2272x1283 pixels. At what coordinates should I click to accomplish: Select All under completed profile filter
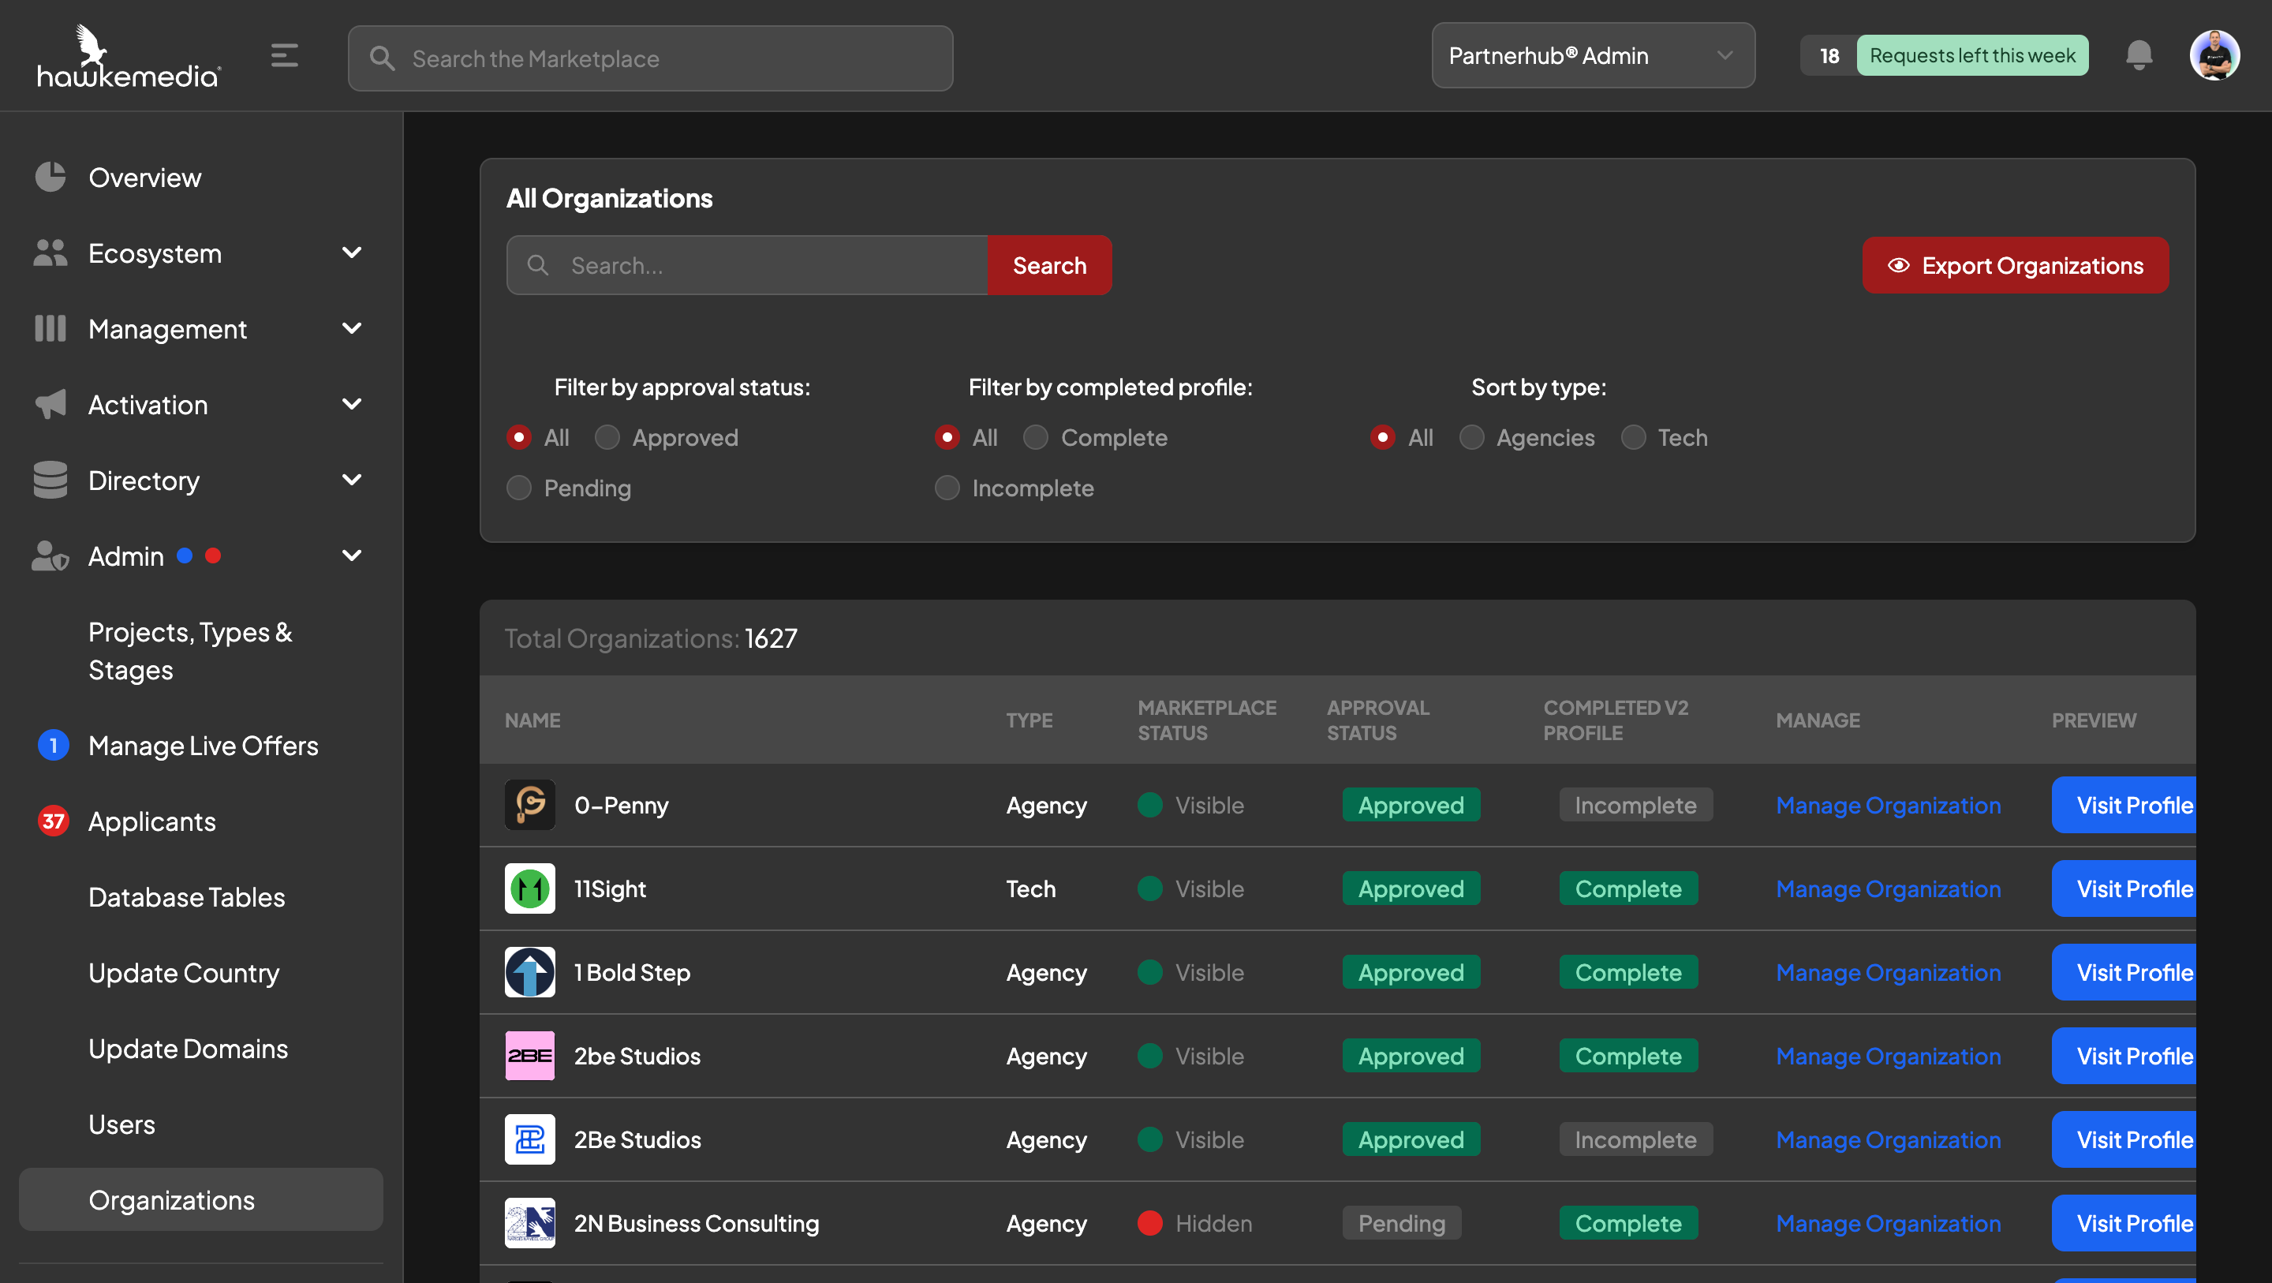(x=947, y=438)
